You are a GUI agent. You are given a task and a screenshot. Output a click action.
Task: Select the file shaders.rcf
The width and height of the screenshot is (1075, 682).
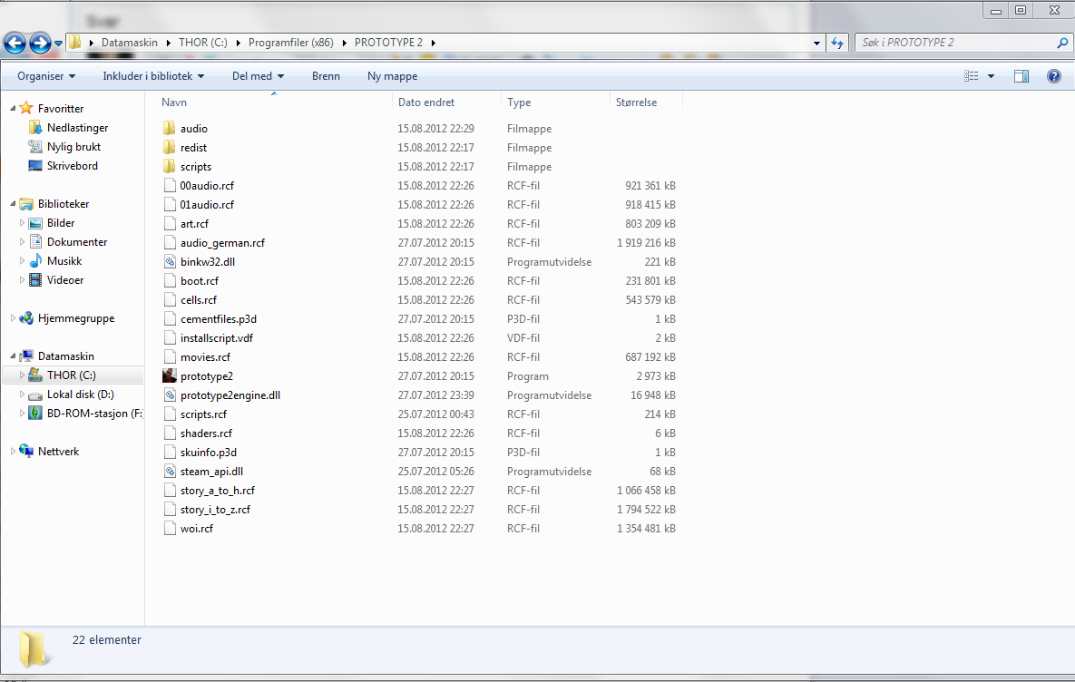coord(206,434)
